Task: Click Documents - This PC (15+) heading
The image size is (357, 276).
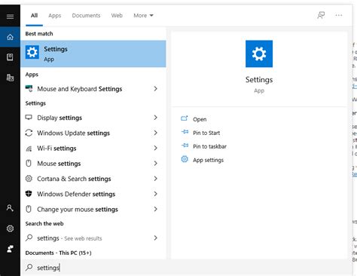Action: 58,253
